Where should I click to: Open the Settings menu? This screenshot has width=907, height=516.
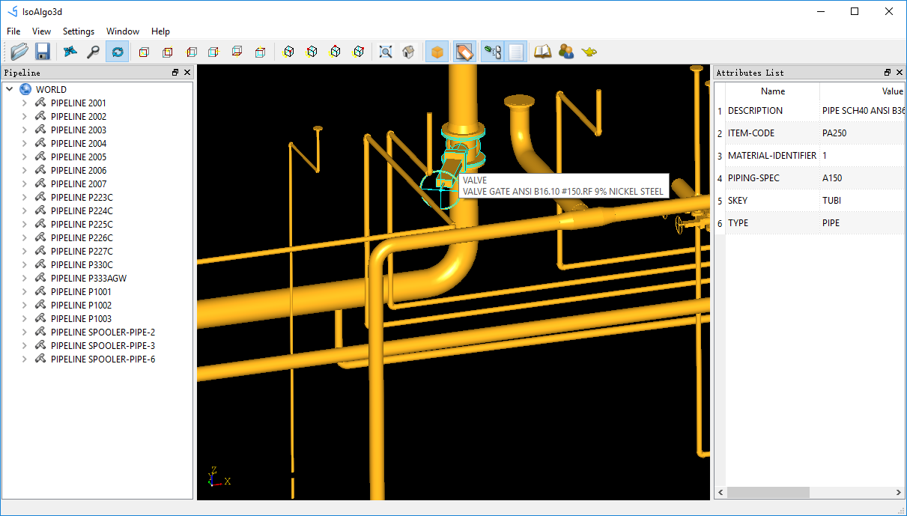pos(79,31)
